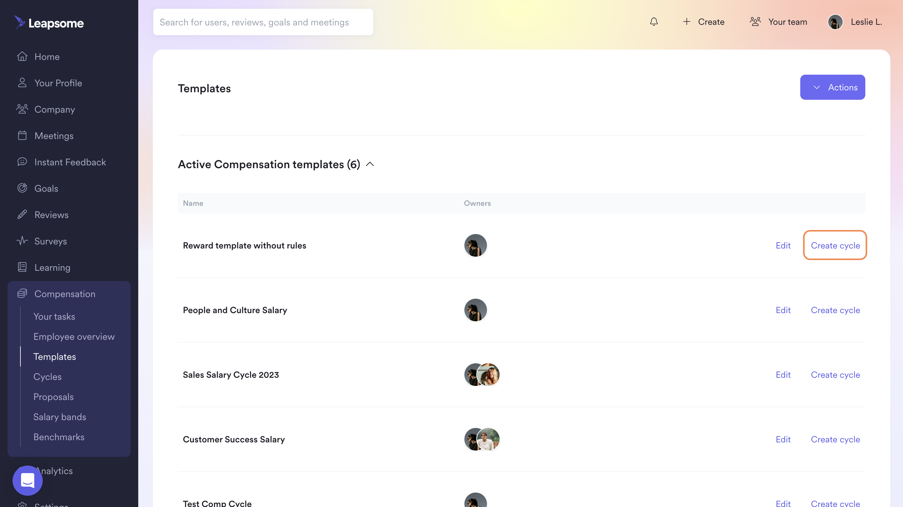Viewport: 903px width, 507px height.
Task: Open Cycles submenu item
Action: (x=47, y=376)
